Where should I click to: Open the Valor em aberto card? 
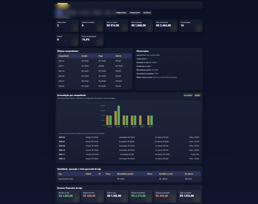(117, 26)
